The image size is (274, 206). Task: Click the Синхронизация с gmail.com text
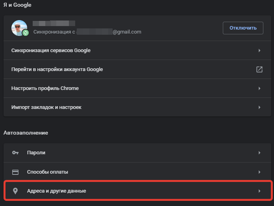click(87, 32)
